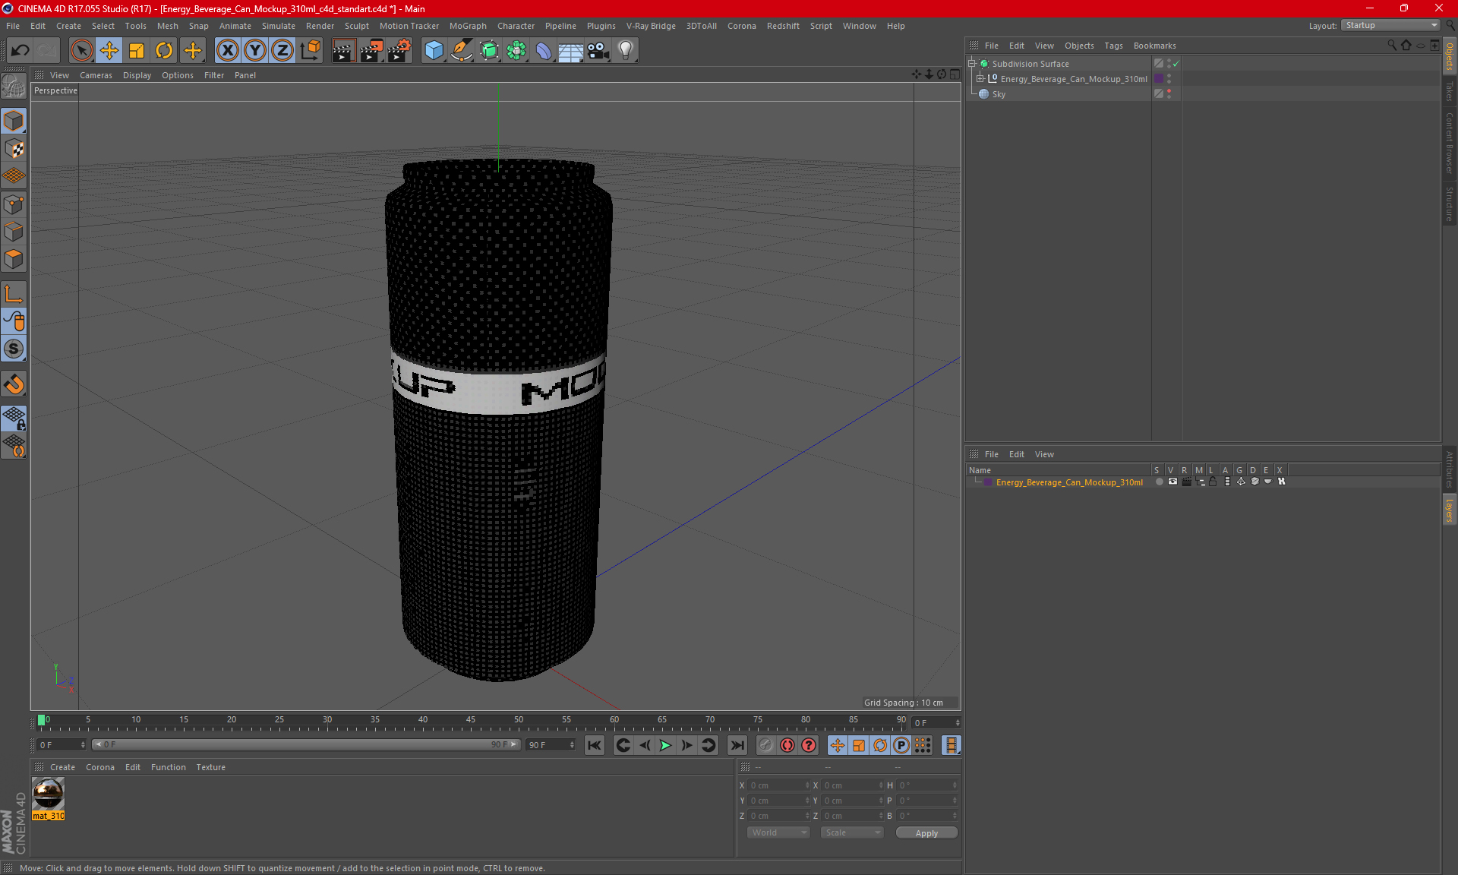
Task: Open the MoGraph array icon
Action: [x=516, y=51]
